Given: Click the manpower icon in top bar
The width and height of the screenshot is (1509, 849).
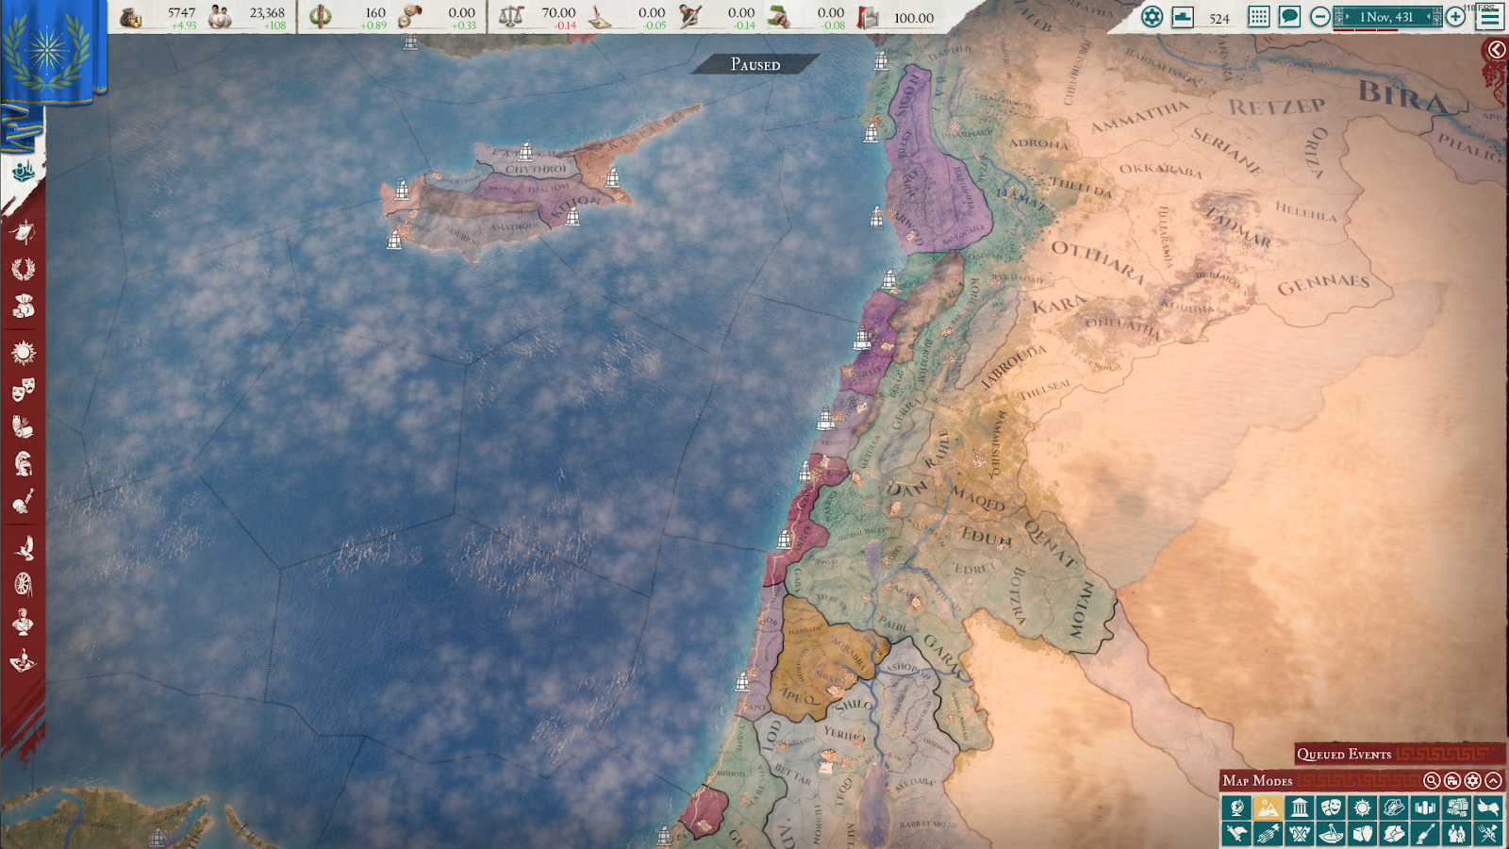Looking at the screenshot, I should point(220,16).
